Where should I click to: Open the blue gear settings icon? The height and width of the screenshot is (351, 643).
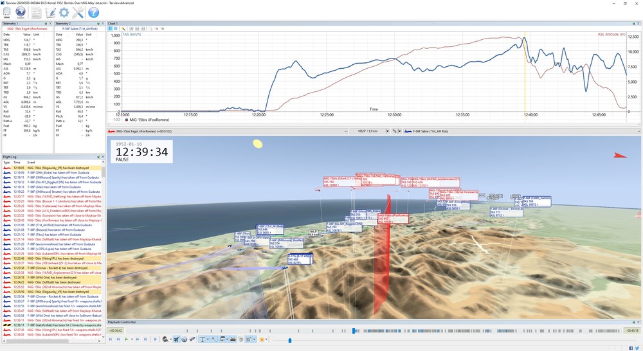coord(64,13)
